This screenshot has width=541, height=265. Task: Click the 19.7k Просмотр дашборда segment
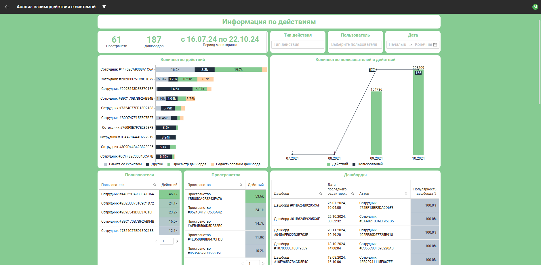pyautogui.click(x=238, y=70)
